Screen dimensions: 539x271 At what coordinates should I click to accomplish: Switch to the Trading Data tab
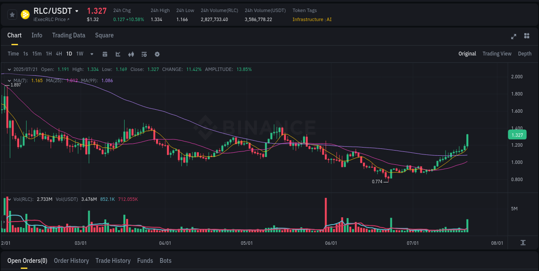(69, 35)
